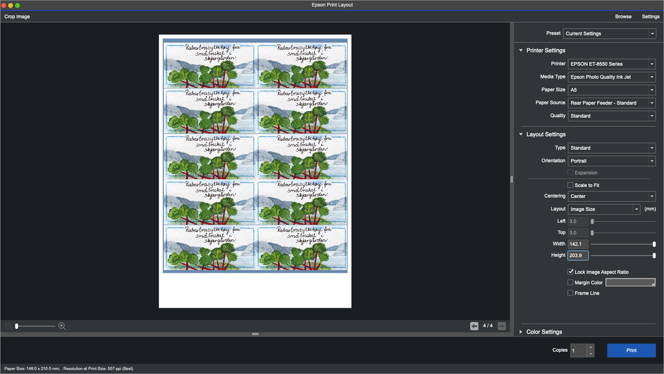Click the Print button
664x374 pixels.
631,350
